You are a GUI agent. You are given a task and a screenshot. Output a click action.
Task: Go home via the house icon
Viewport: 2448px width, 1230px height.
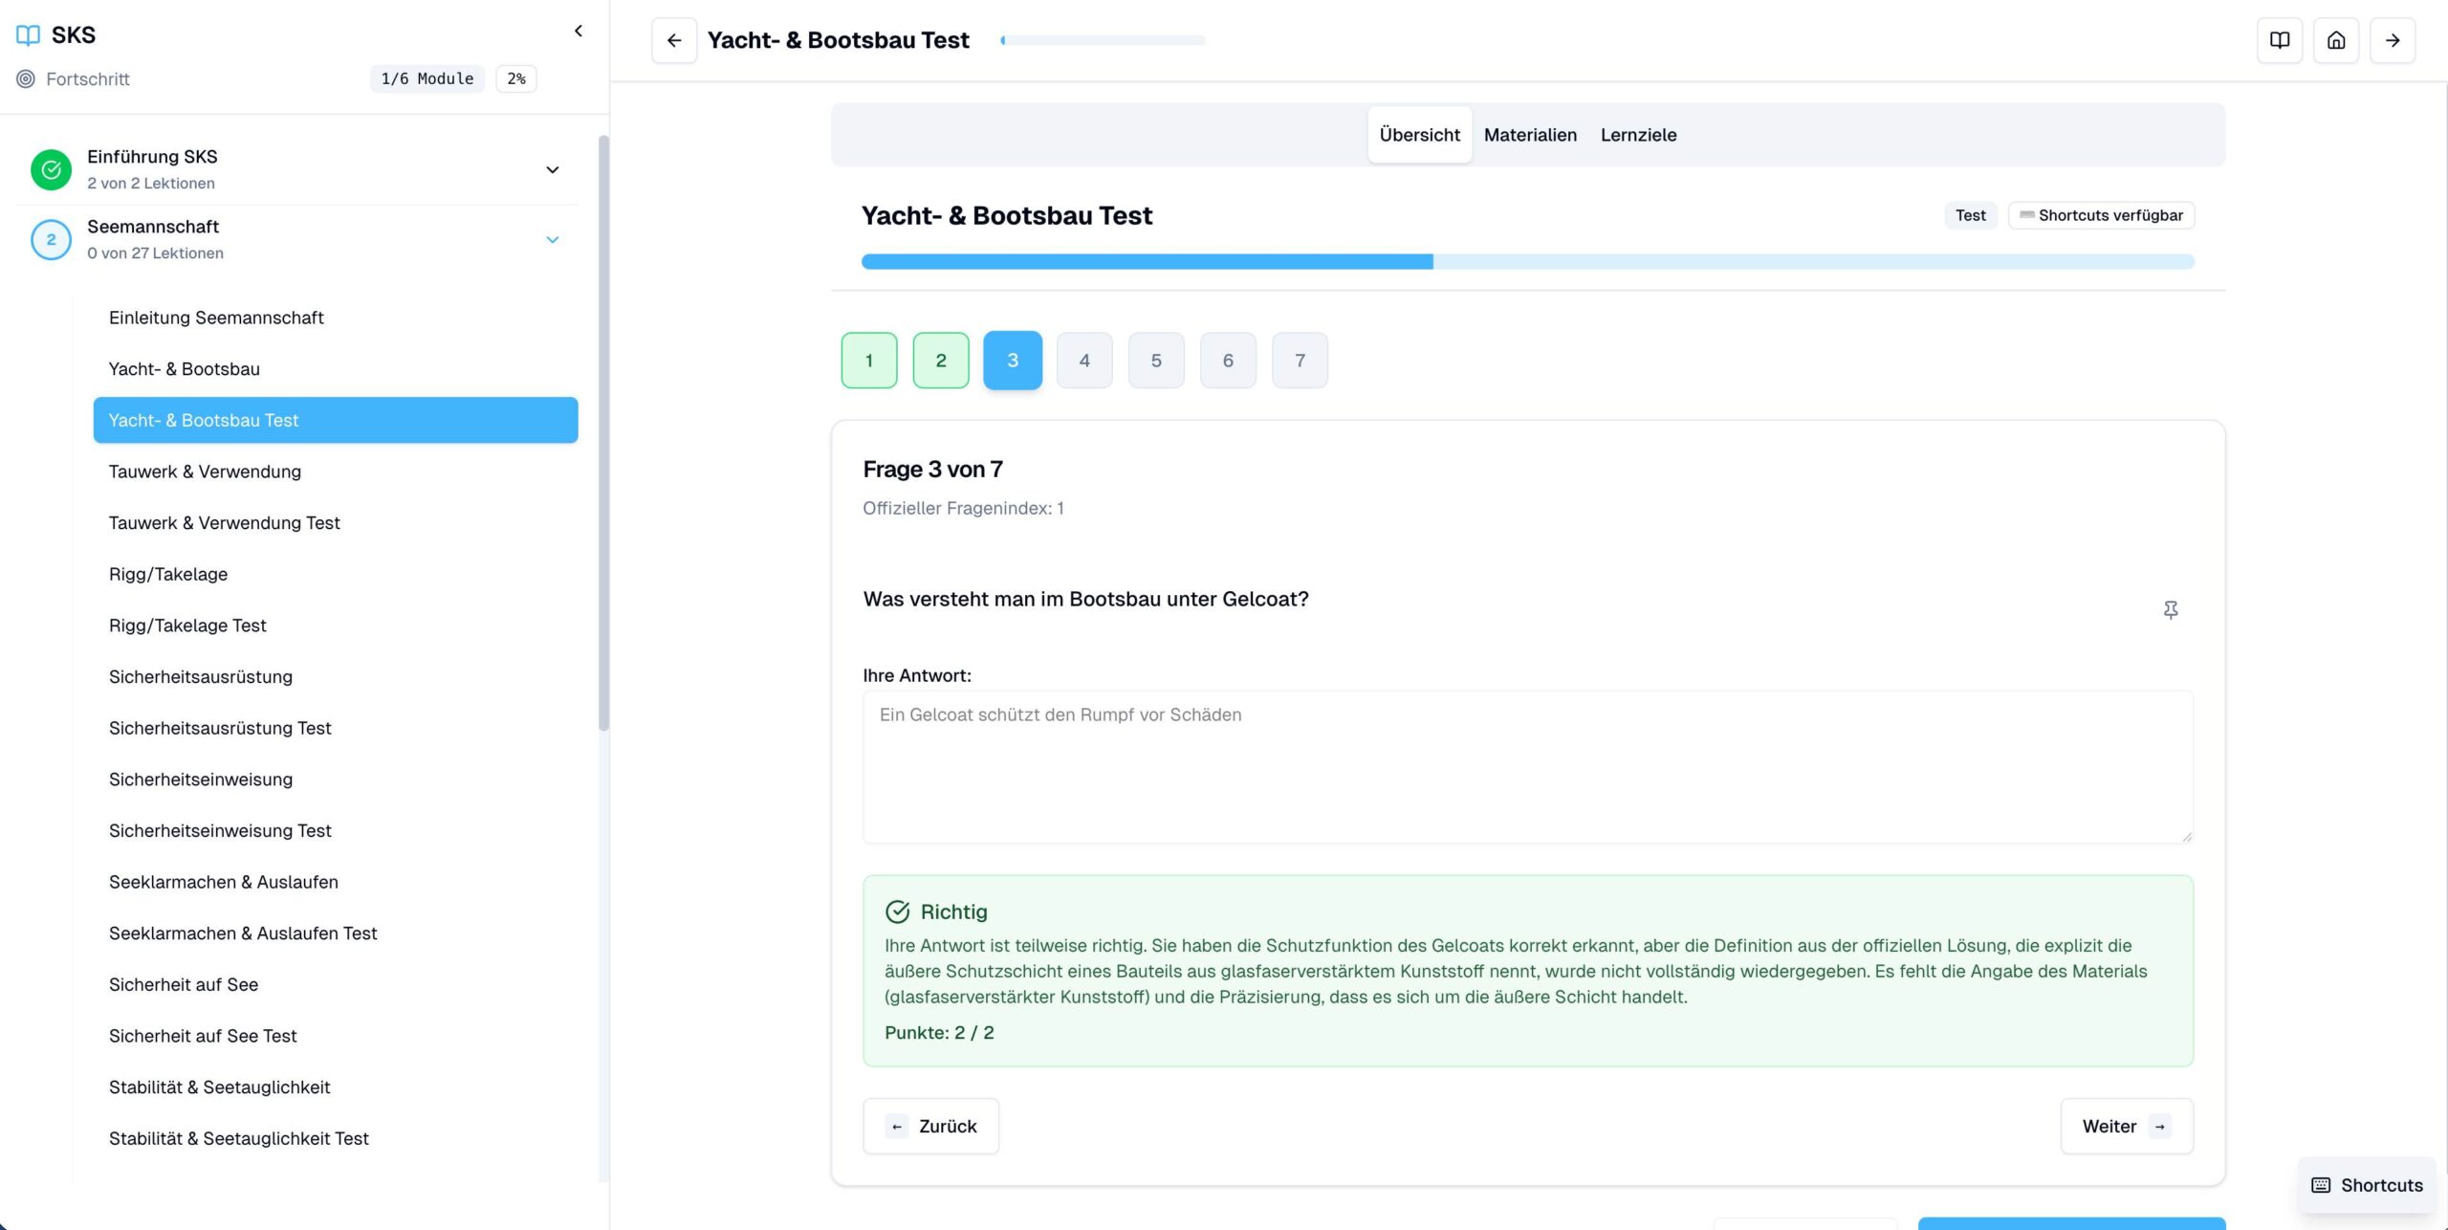pos(2335,40)
